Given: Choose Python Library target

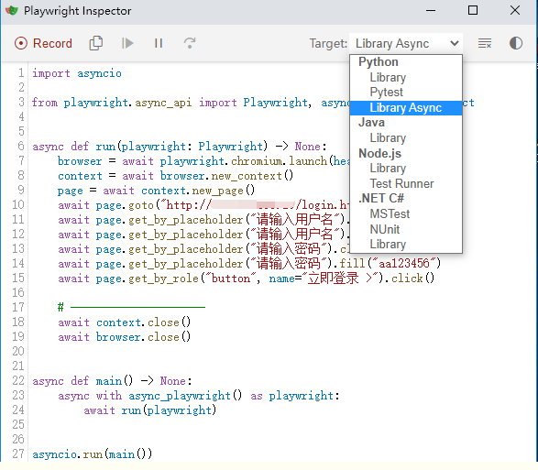Looking at the screenshot, I should pyautogui.click(x=388, y=78).
